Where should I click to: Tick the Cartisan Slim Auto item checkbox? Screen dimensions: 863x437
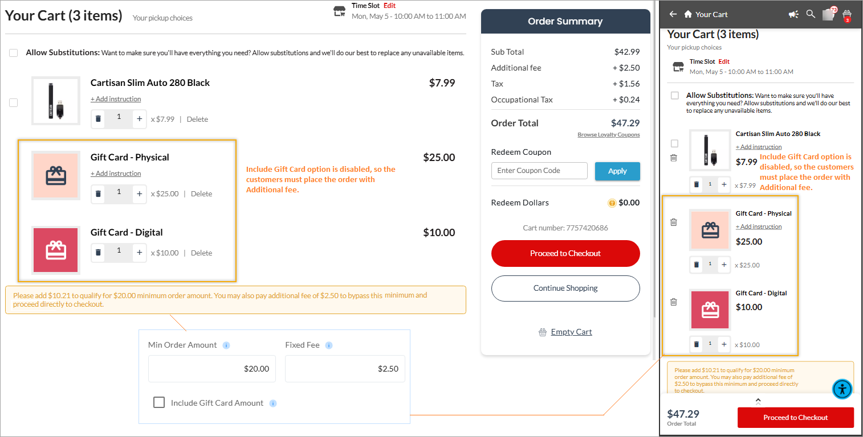pos(13,103)
